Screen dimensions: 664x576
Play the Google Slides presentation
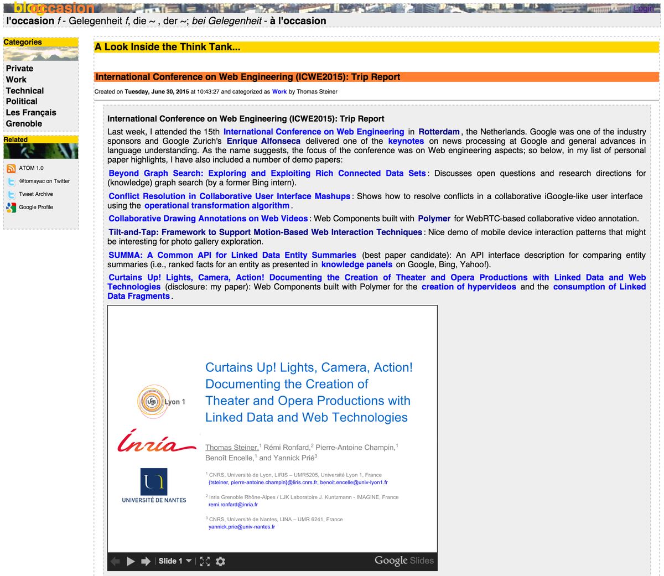[131, 561]
